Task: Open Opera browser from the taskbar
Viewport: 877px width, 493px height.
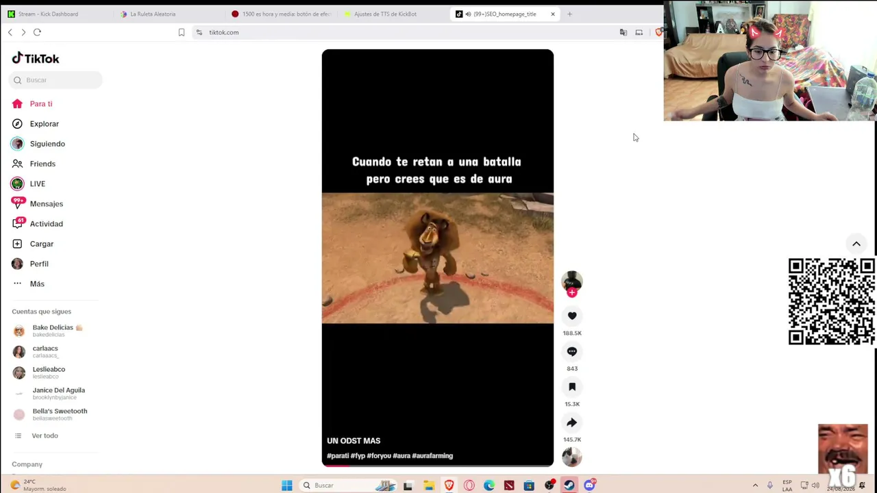Action: click(469, 485)
